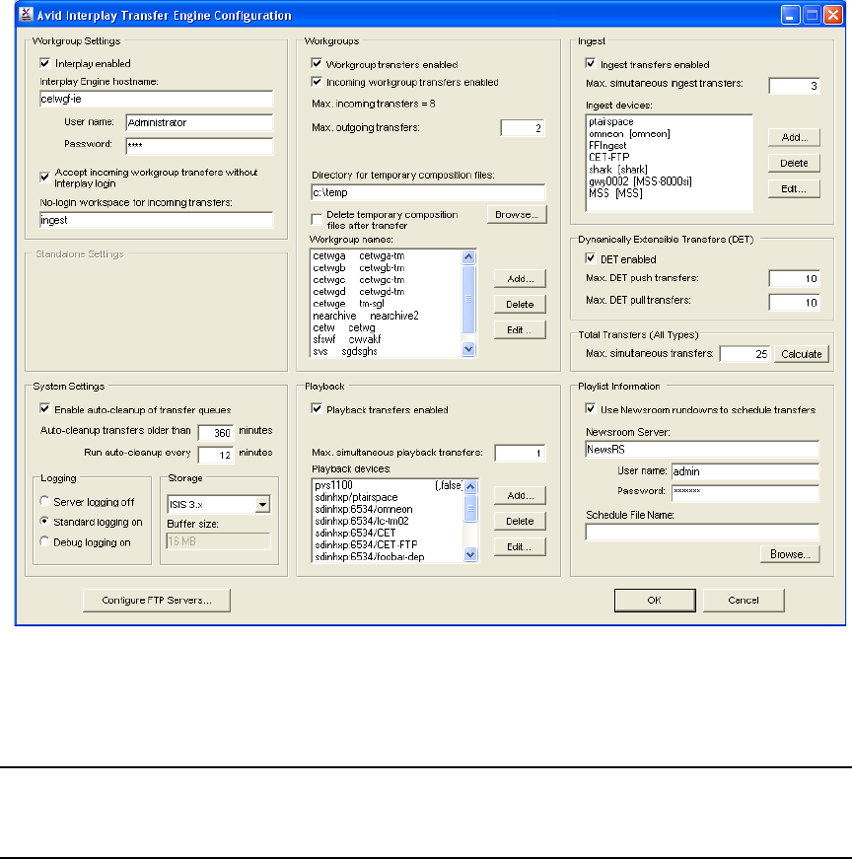Click the Workgroup User name field

click(199, 122)
